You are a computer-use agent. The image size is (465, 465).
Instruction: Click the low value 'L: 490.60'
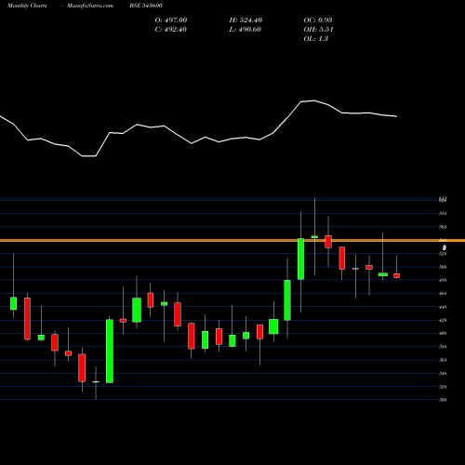click(x=246, y=29)
